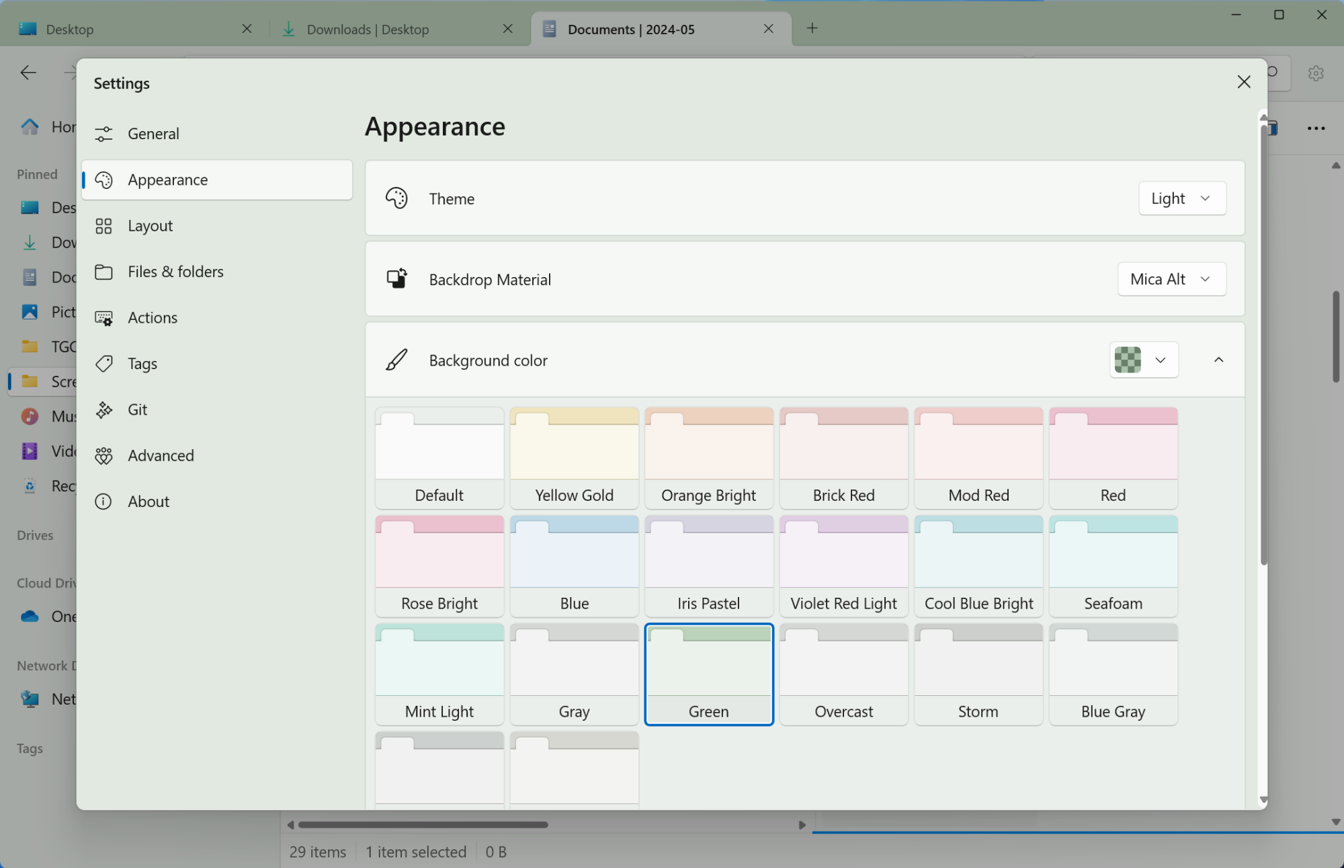This screenshot has height=868, width=1344.
Task: Click the Music icon in Files sidebar
Action: pyautogui.click(x=30, y=416)
